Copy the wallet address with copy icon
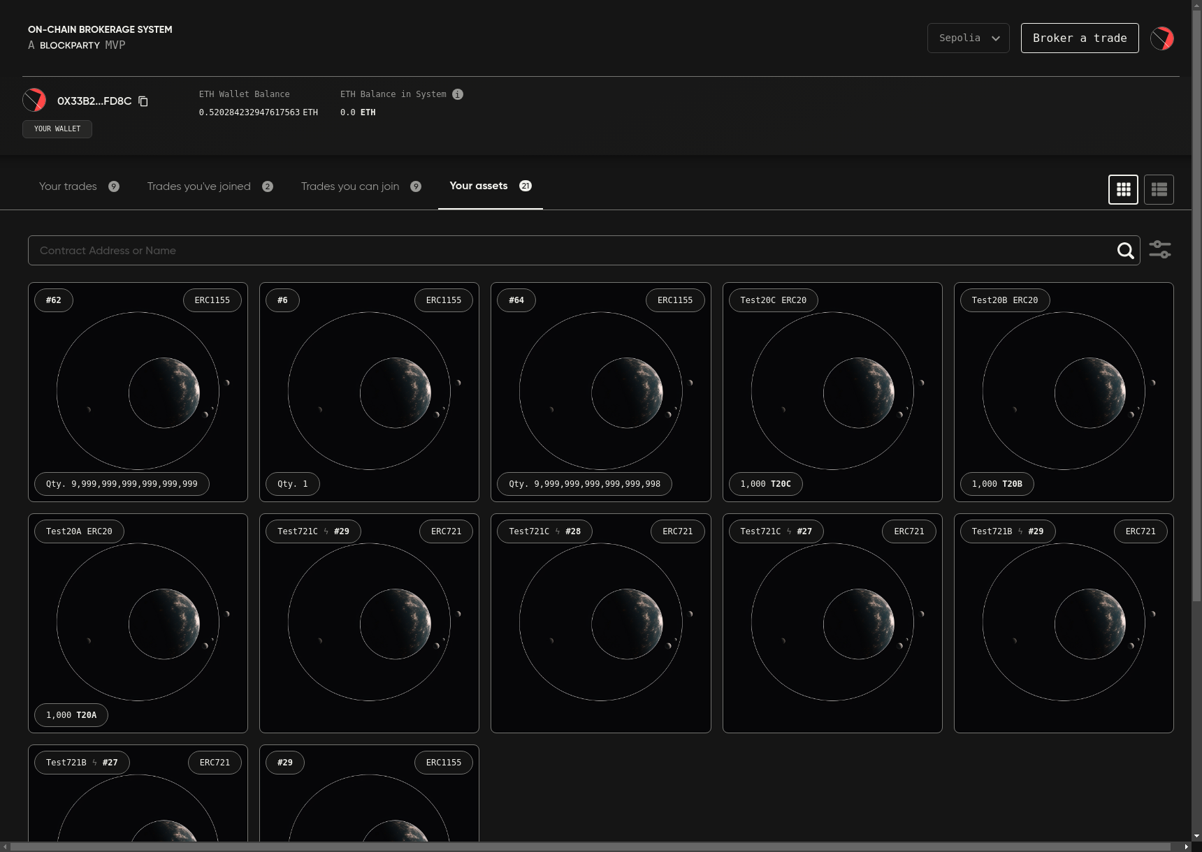The height and width of the screenshot is (852, 1202). tap(143, 101)
